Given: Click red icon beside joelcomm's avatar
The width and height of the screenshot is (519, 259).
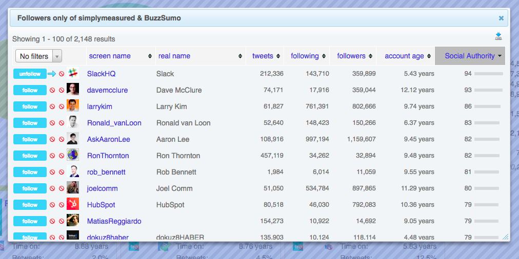Looking at the screenshot, I should [62, 188].
